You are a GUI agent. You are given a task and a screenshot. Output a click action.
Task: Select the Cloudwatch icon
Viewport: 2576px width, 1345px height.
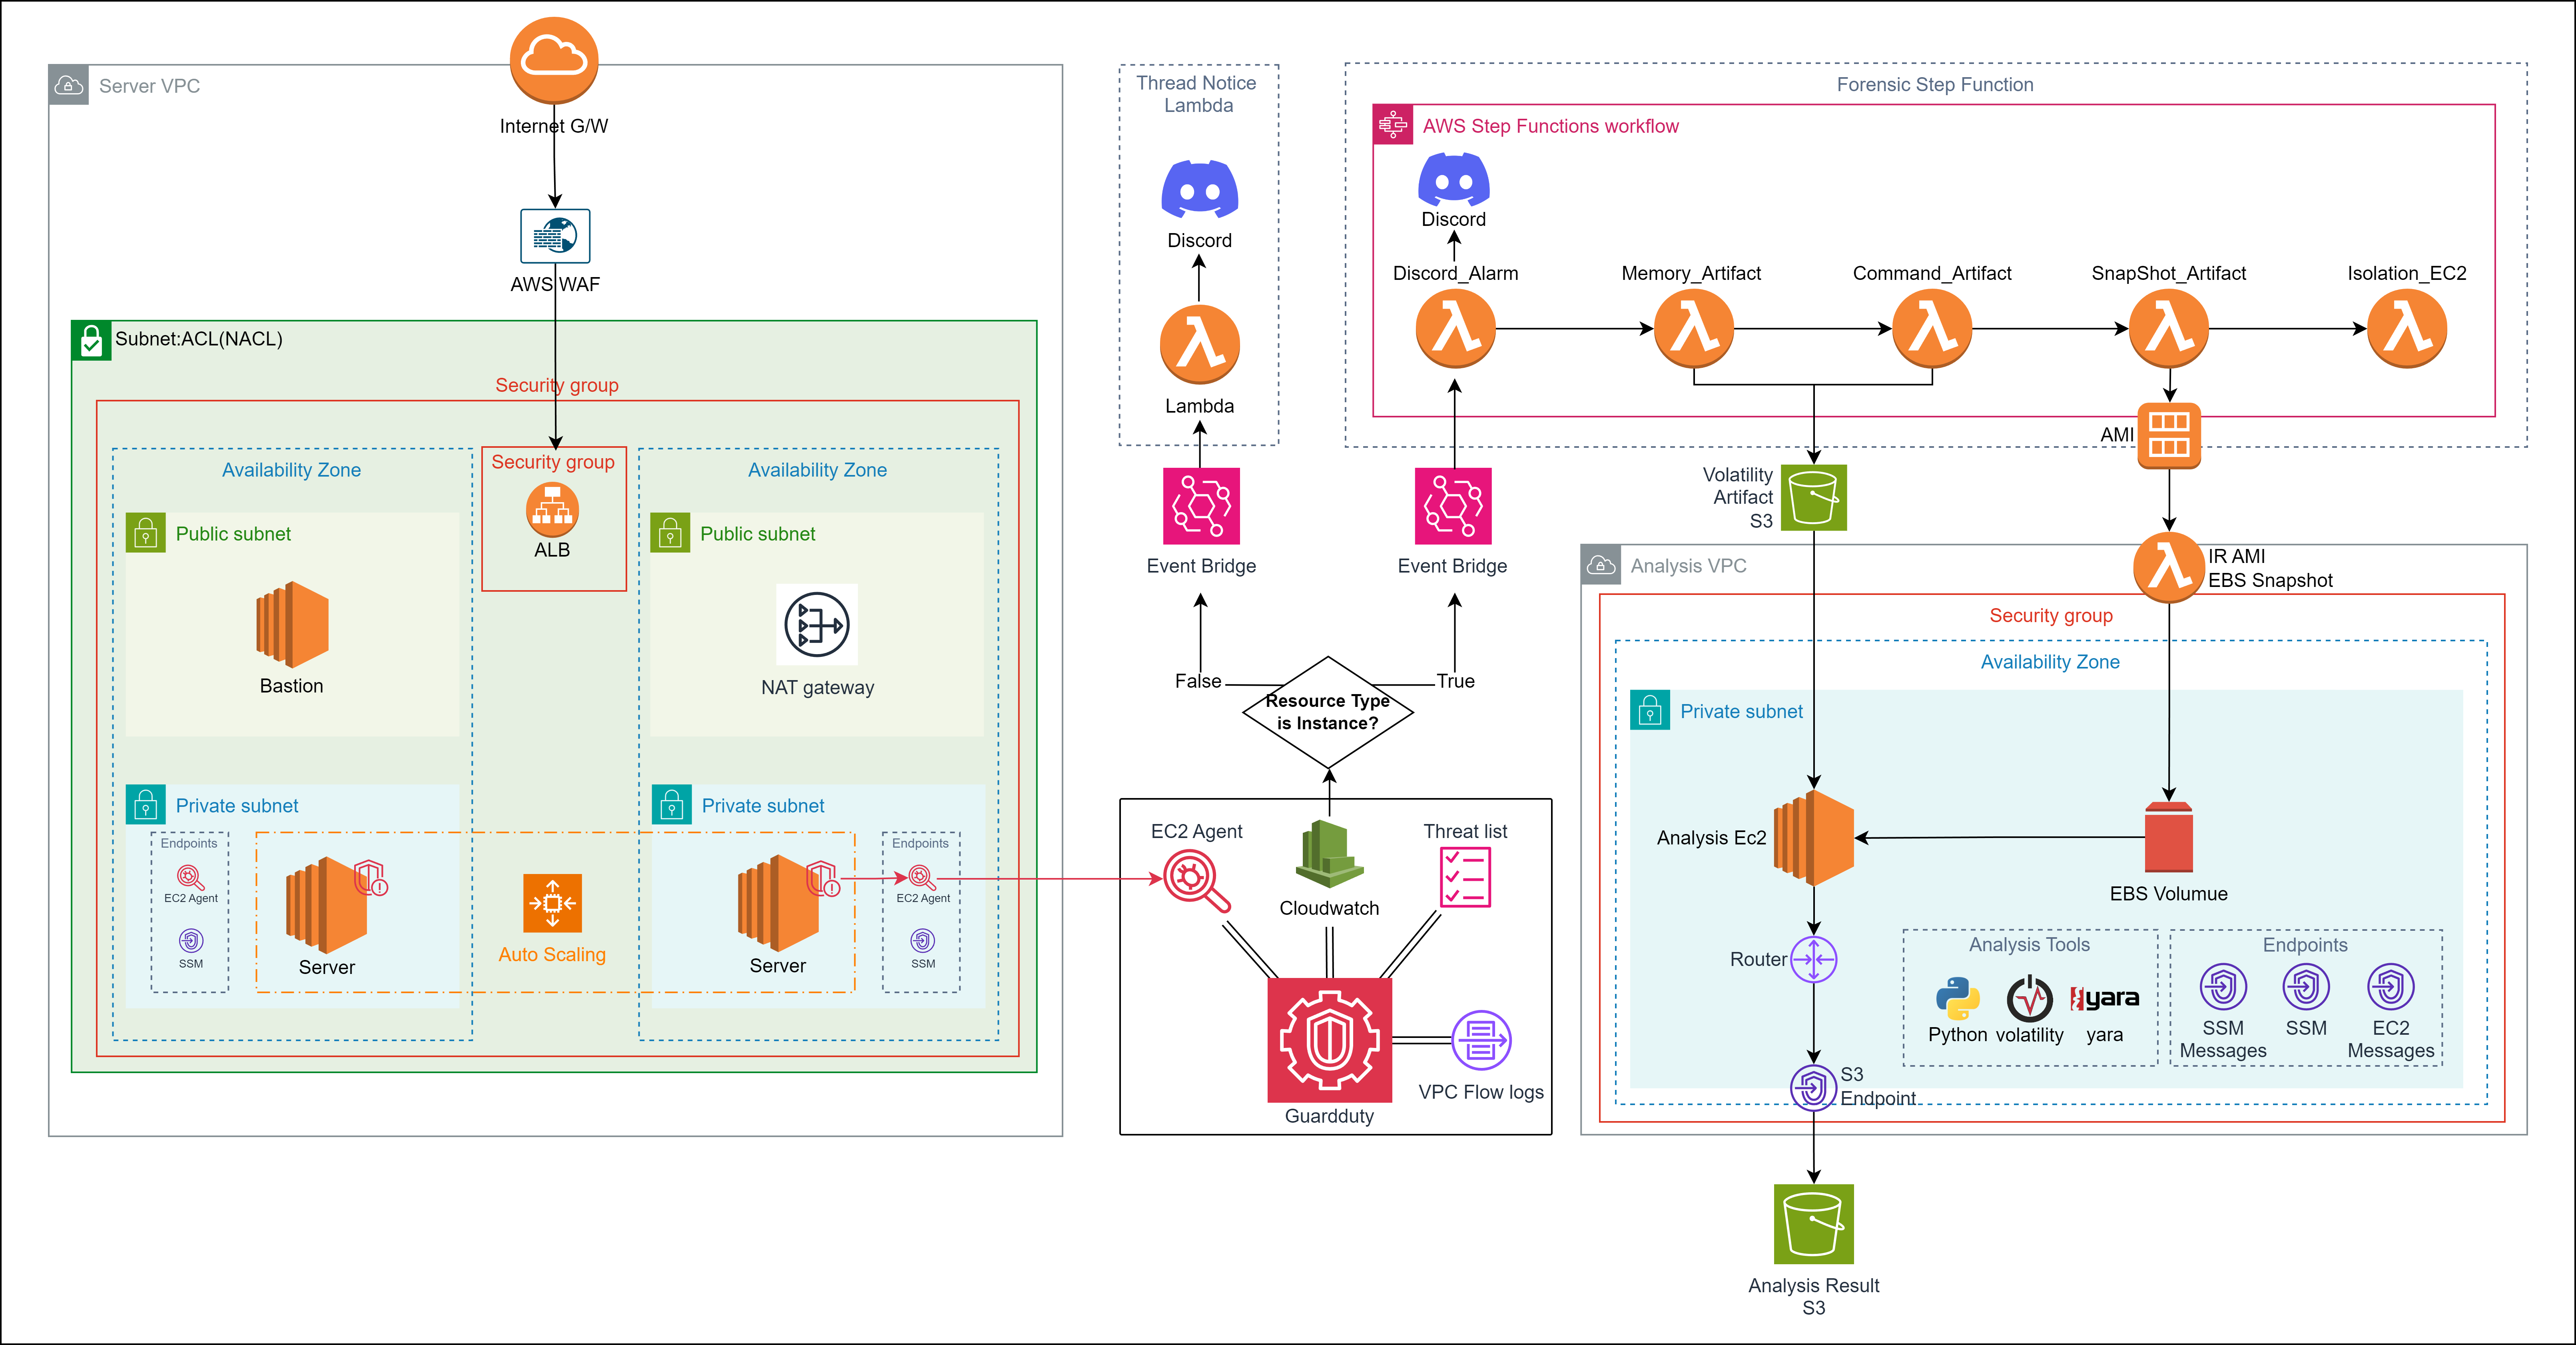click(1329, 855)
